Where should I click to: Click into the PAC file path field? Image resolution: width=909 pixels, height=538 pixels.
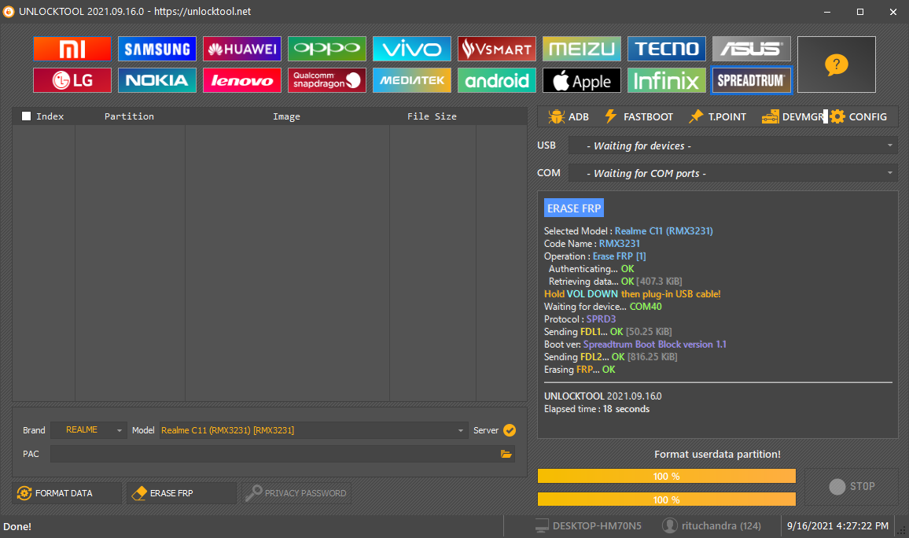coord(274,454)
